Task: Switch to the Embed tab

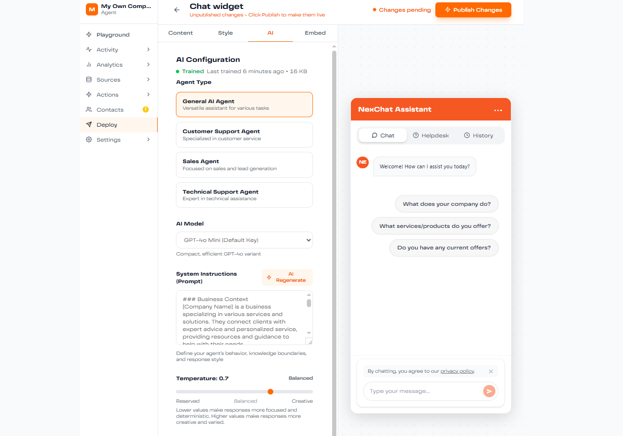Action: pos(315,33)
